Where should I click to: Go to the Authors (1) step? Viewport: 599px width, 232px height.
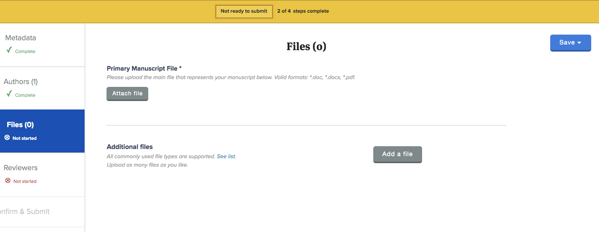(x=42, y=88)
